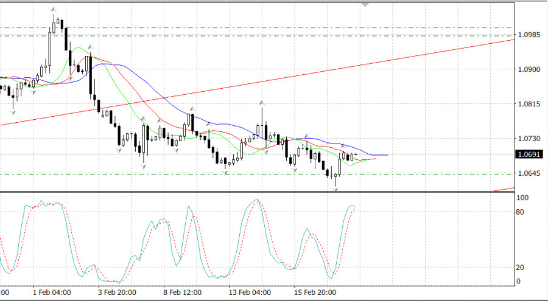Click the 13 Feb 04:00 time label
The height and width of the screenshot is (301, 548).
coord(248,292)
